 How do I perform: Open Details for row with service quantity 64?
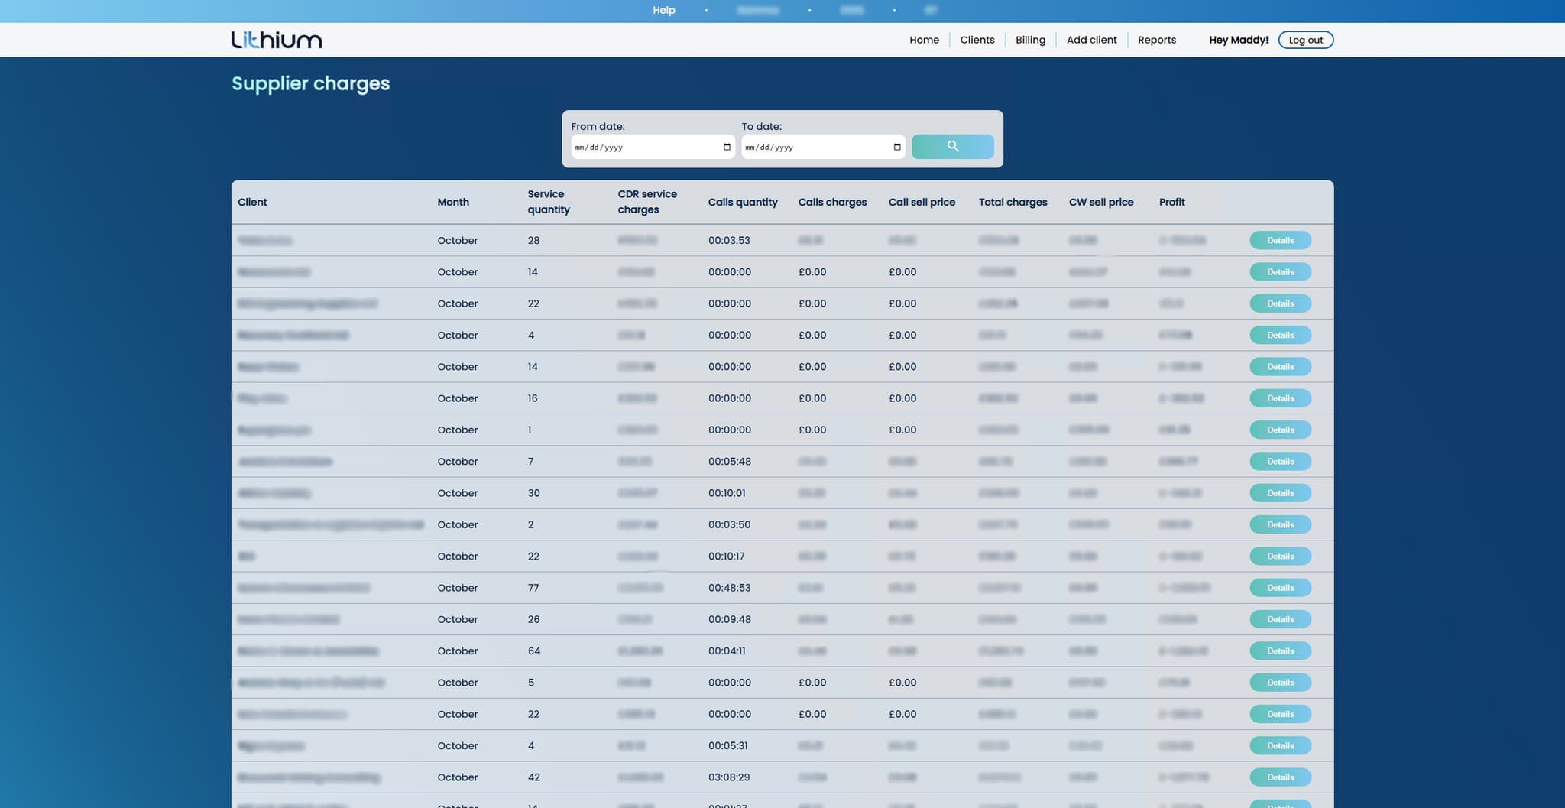click(1280, 651)
